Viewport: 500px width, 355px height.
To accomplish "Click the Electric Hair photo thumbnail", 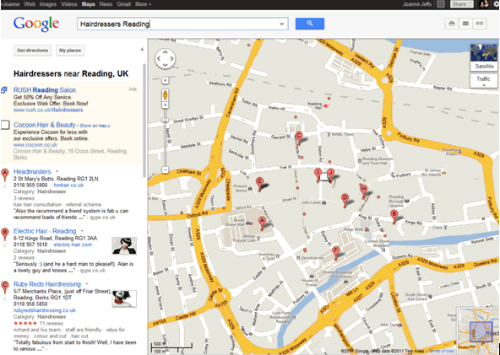I will 124,245.
